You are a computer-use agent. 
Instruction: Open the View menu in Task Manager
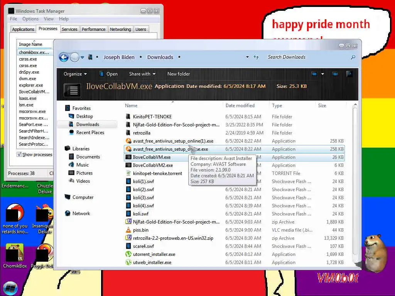[x=49, y=19]
